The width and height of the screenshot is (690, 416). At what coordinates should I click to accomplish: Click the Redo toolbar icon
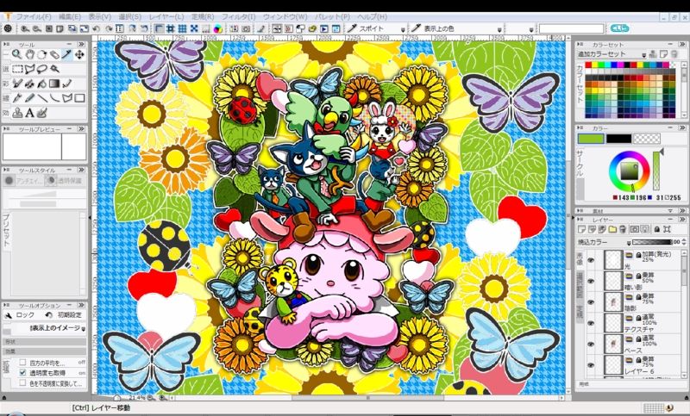pyautogui.click(x=108, y=28)
